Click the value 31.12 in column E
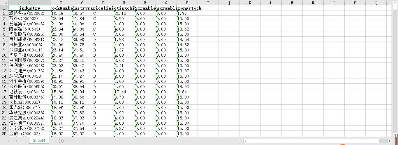Viewport: 398px width, 145px height. (124, 13)
